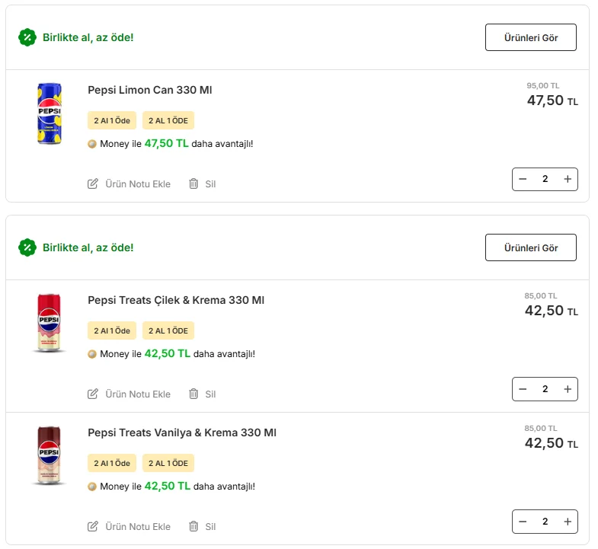
Task: Click note pencil icon for Pepsi Limon
Action: click(x=93, y=184)
